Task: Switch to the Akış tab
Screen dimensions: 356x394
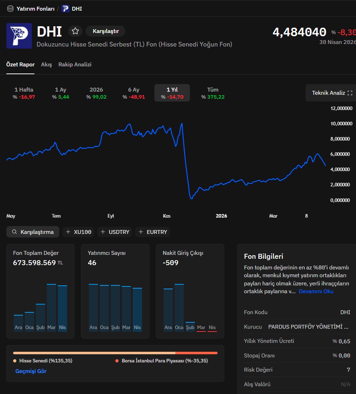Action: coord(46,65)
